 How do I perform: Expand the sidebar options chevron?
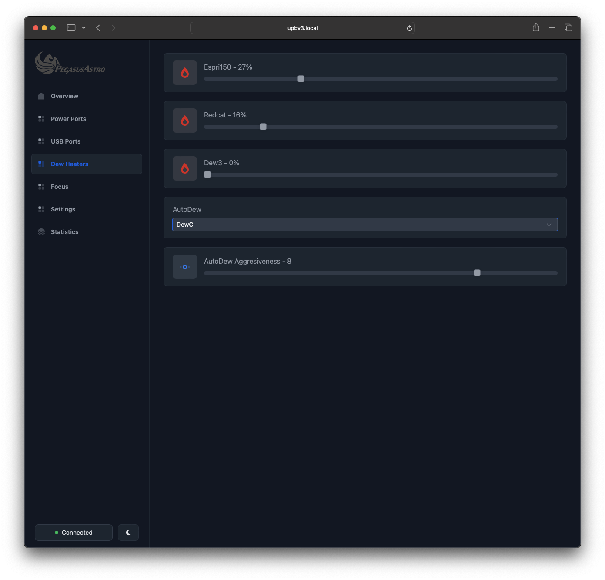coord(84,28)
